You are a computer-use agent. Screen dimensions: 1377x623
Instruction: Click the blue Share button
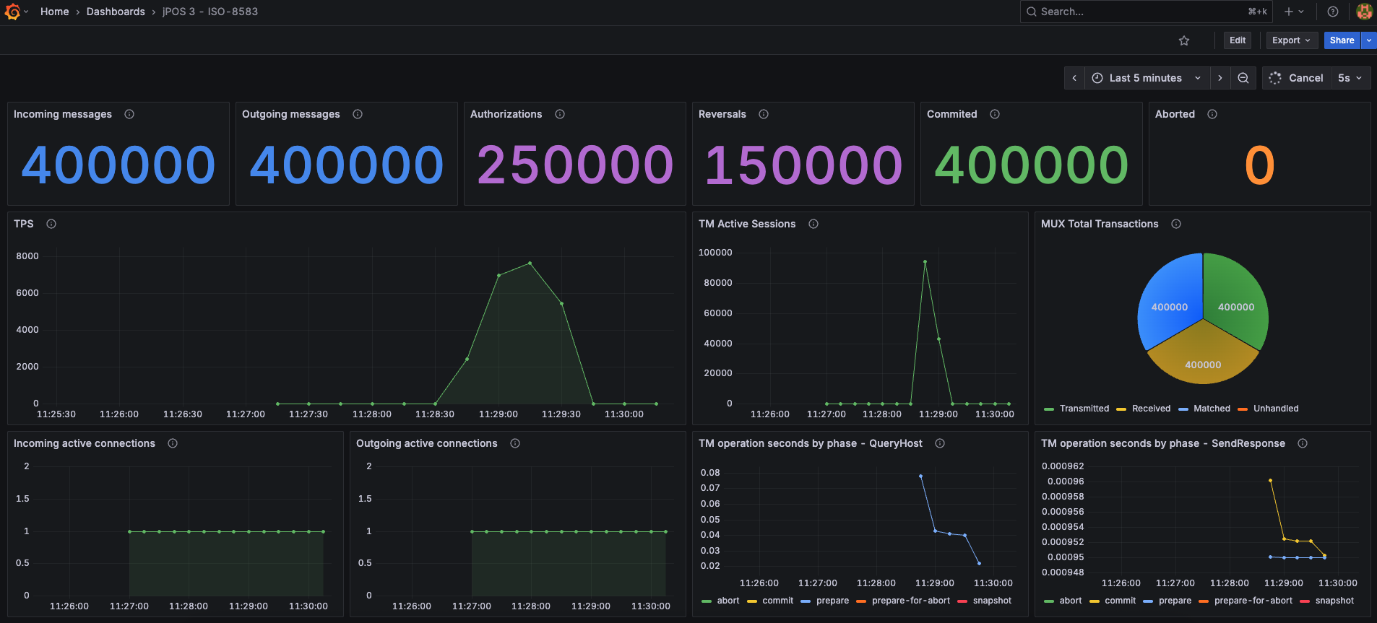1341,40
